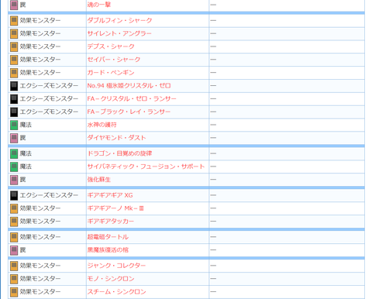Open the No.94 極氷姫クリスタル・ゼロ link
The image size is (372, 299).
[x=129, y=85]
